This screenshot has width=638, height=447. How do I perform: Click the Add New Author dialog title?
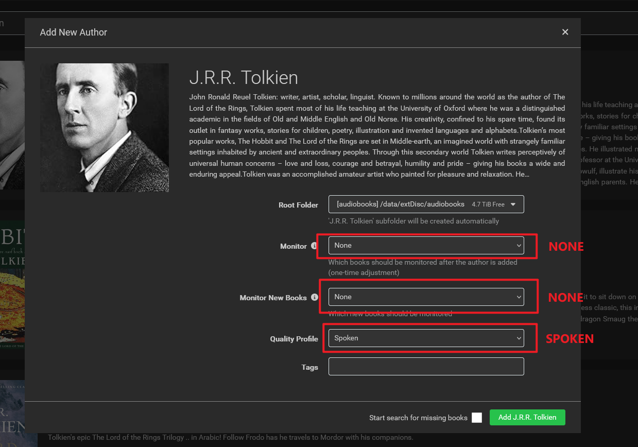74,32
